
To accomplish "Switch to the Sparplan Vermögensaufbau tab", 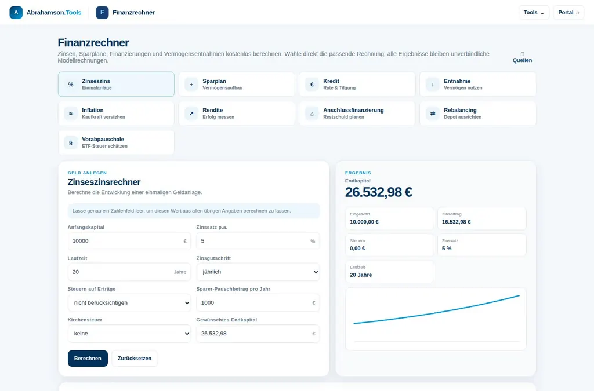I will click(237, 85).
